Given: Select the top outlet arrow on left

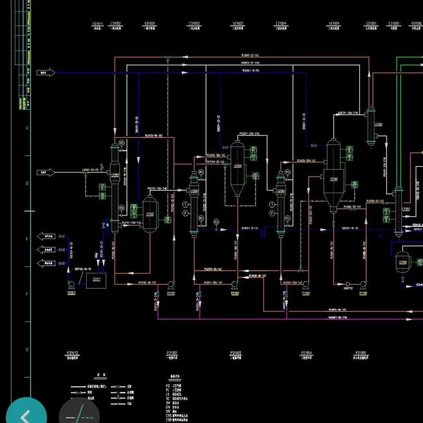Looking at the screenshot, I should [x=45, y=236].
